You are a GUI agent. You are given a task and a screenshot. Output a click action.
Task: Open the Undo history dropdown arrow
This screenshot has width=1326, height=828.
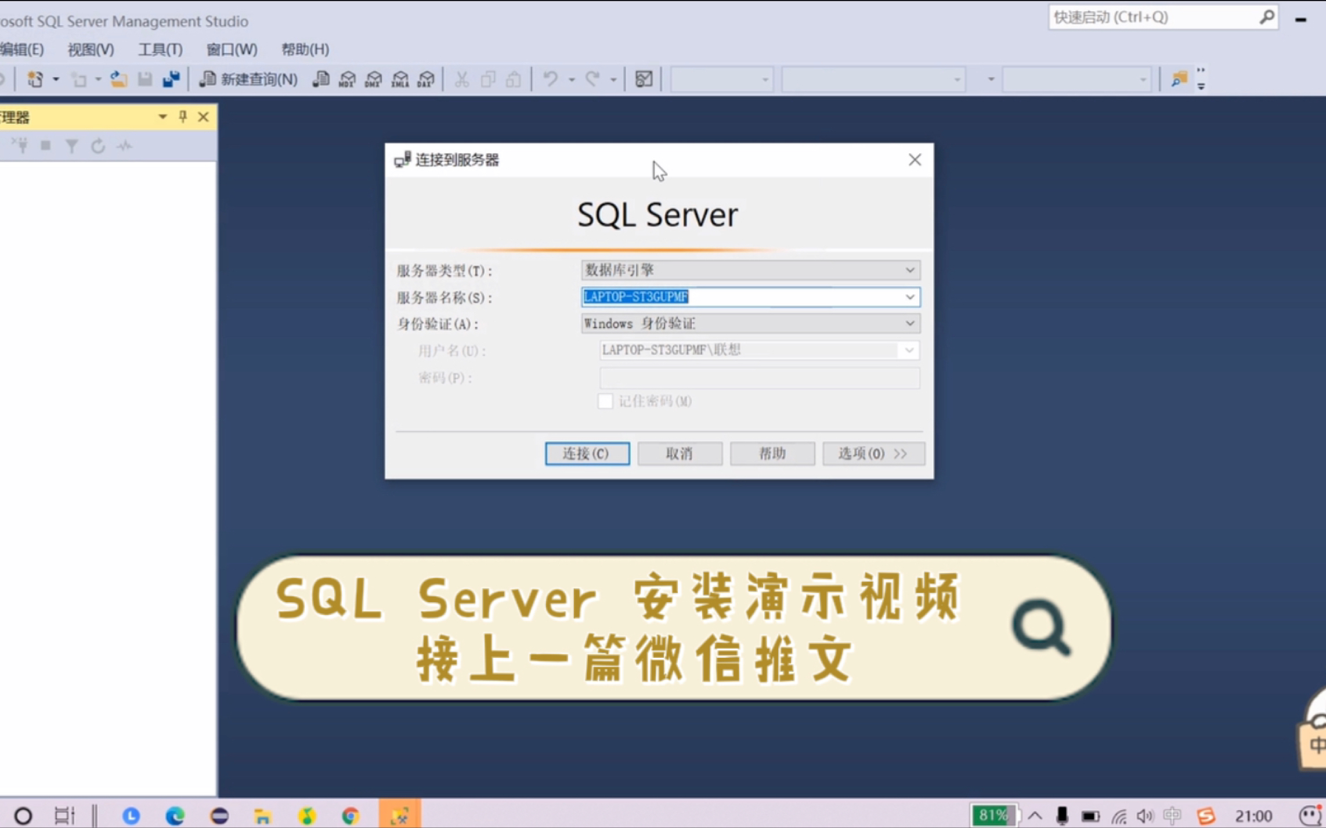tap(572, 79)
